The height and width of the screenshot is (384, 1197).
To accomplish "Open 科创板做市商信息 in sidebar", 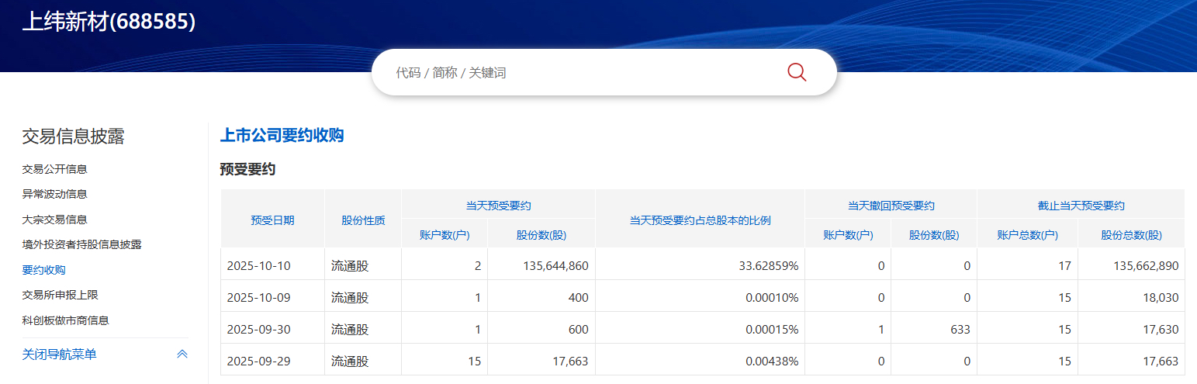I will tap(65, 320).
